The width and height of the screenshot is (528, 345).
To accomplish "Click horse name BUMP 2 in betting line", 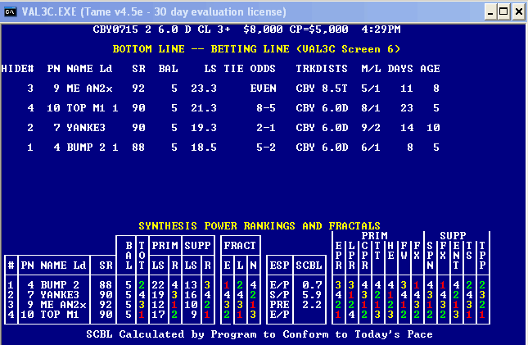I will (x=86, y=148).
